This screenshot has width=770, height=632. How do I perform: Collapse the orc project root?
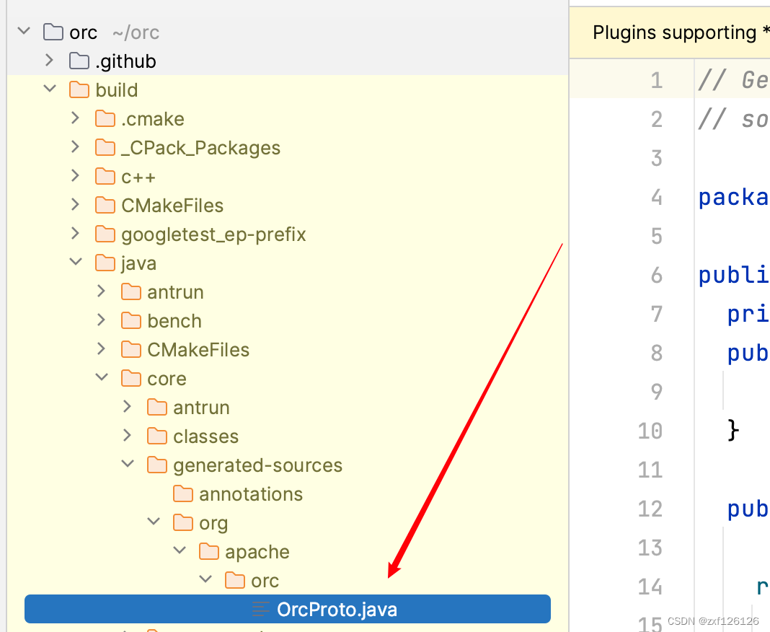(x=23, y=32)
